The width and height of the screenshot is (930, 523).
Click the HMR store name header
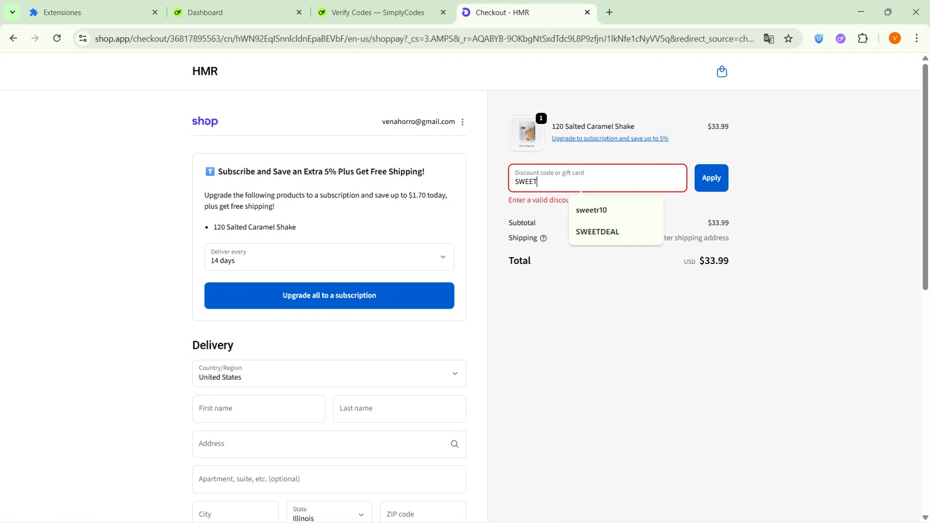pyautogui.click(x=205, y=71)
